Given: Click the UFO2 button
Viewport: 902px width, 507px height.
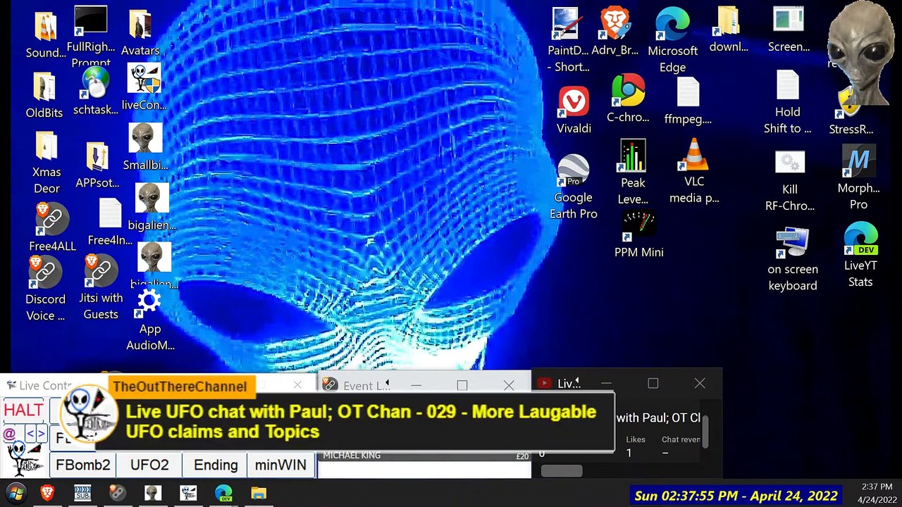Looking at the screenshot, I should point(149,465).
